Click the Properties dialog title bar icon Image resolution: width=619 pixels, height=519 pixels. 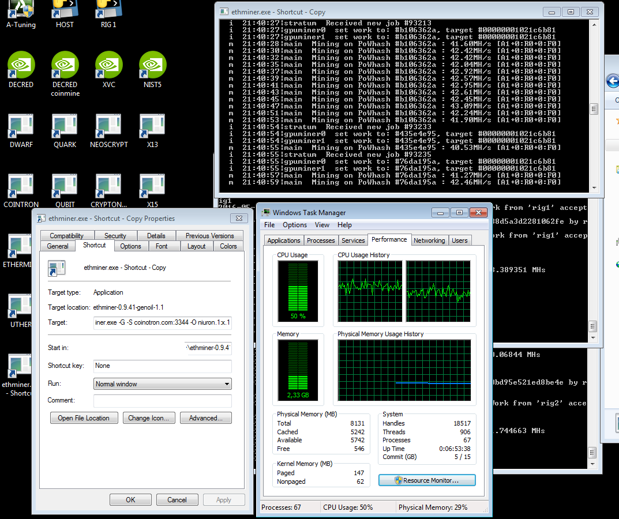tap(40, 218)
